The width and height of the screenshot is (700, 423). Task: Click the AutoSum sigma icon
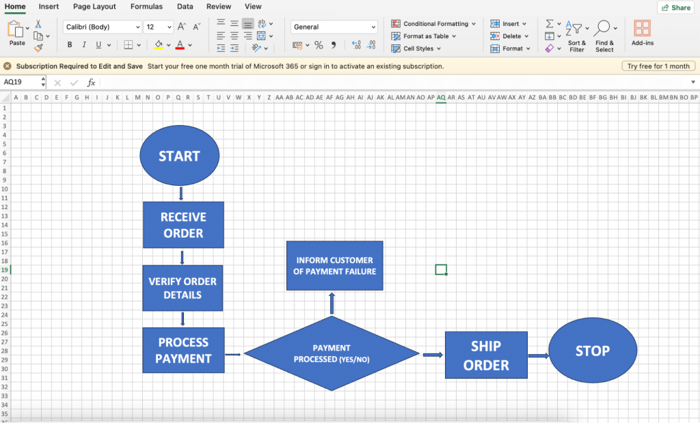[x=550, y=24]
